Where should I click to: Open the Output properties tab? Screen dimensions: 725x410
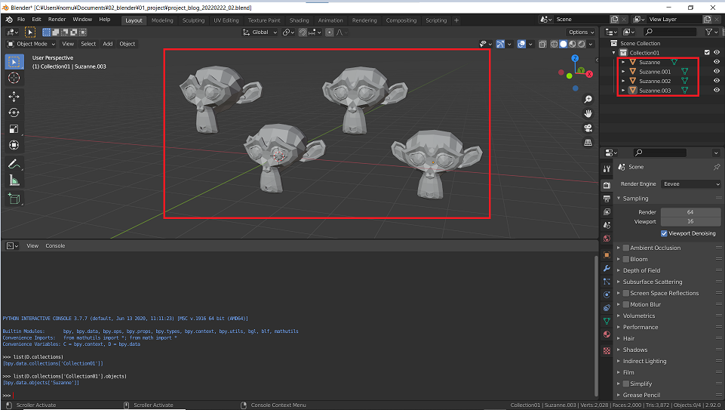coord(607,199)
